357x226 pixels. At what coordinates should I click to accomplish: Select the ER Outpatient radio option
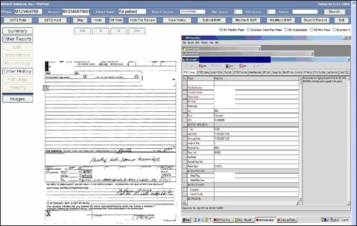[x=286, y=30]
